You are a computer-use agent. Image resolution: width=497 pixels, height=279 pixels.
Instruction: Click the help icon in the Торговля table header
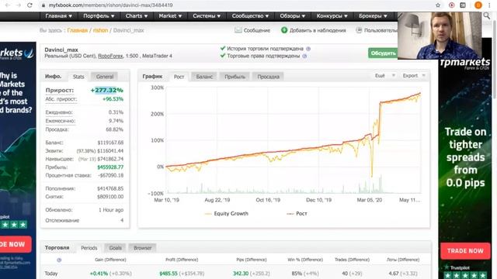click(59, 260)
